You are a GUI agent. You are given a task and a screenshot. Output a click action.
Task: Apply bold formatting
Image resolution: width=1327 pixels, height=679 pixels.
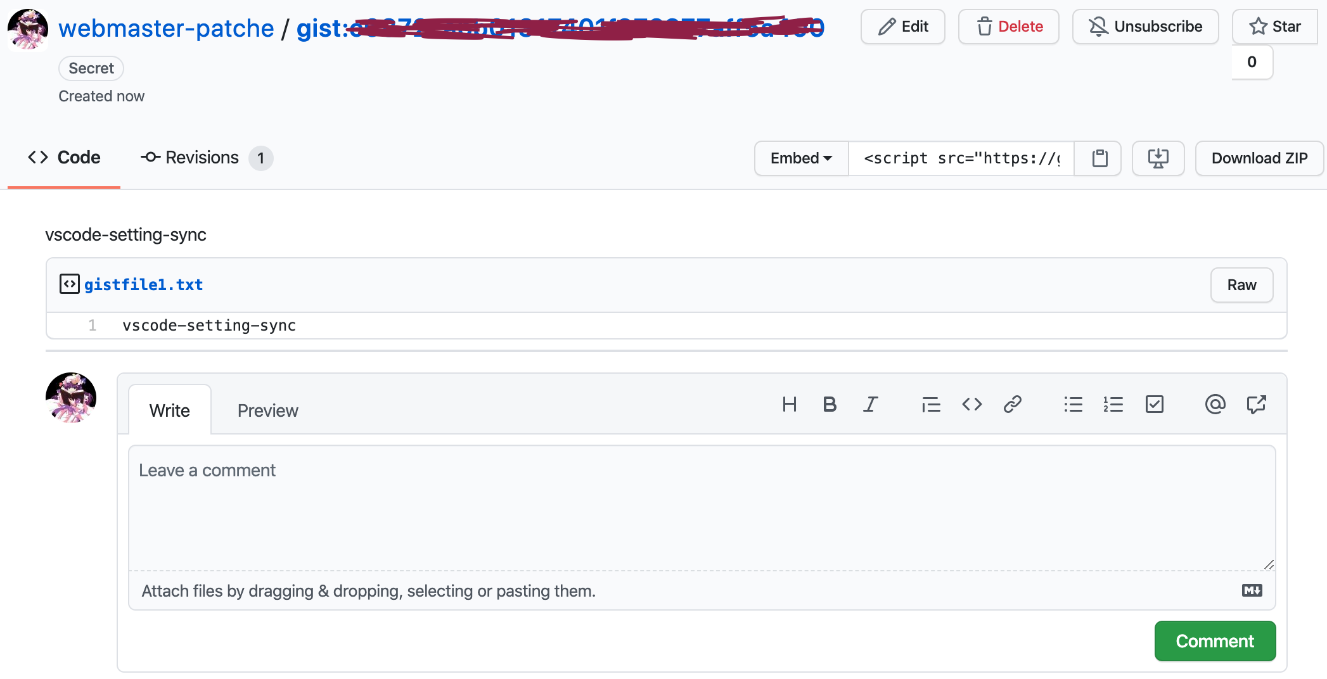(x=830, y=404)
